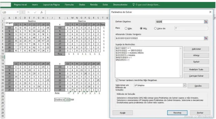The width and height of the screenshot is (216, 119).
Task: Click the Carregar/Salvar button
Action: (196, 76)
